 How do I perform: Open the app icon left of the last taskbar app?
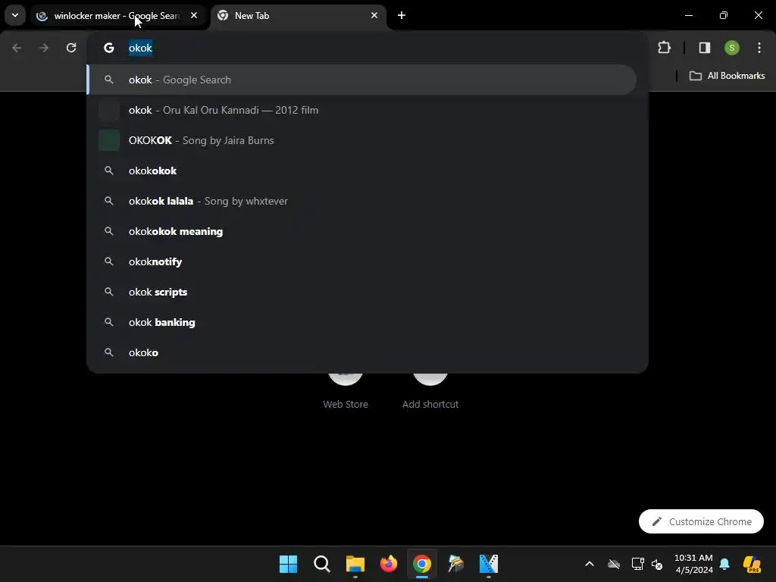(x=455, y=564)
